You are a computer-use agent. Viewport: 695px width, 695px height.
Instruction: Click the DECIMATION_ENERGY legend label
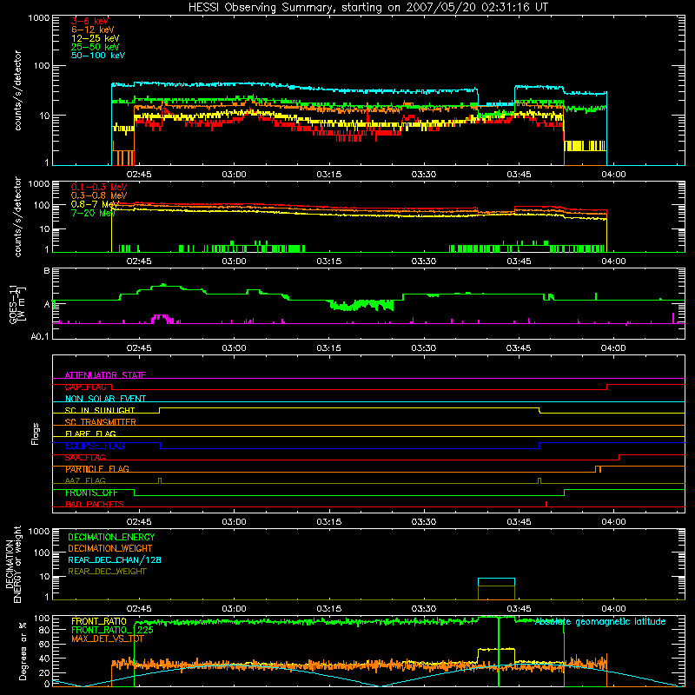(111, 537)
